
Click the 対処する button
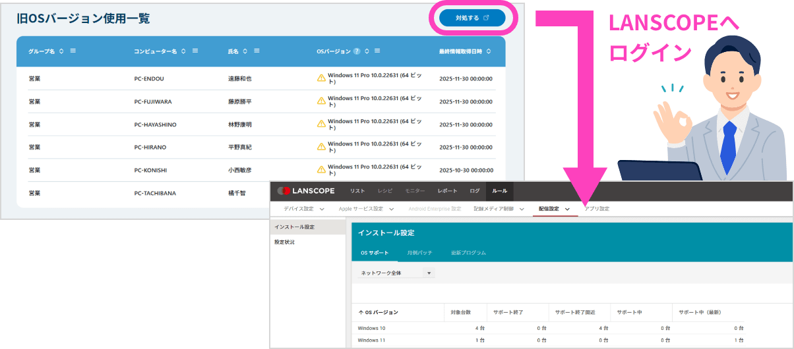[x=472, y=18]
